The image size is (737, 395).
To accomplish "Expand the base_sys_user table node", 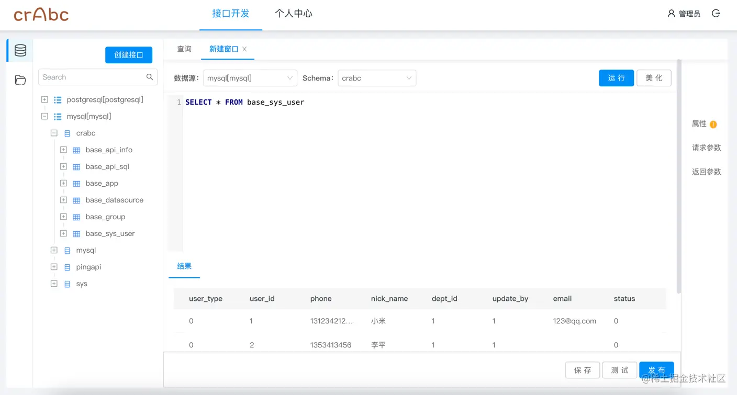I will coord(63,233).
